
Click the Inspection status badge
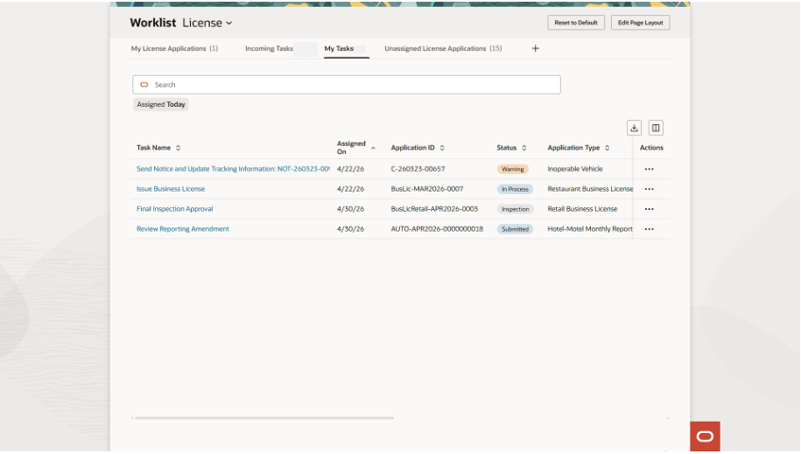tap(516, 209)
